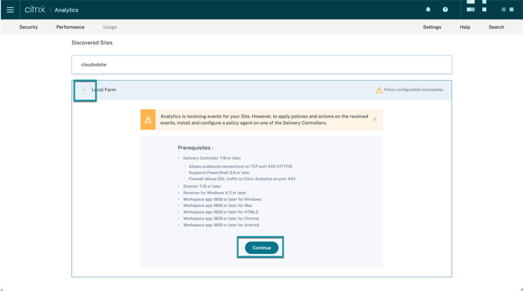Click Director 7.16 or later line

202,186
